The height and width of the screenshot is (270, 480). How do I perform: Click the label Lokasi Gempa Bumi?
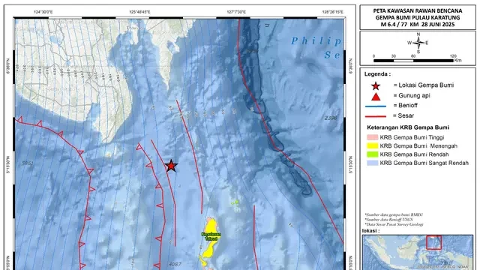pos(426,85)
